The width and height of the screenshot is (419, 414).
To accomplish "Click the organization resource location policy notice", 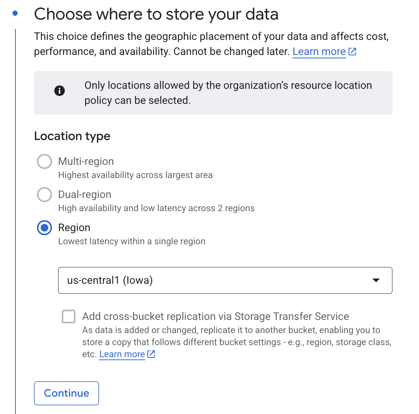I will (x=228, y=93).
